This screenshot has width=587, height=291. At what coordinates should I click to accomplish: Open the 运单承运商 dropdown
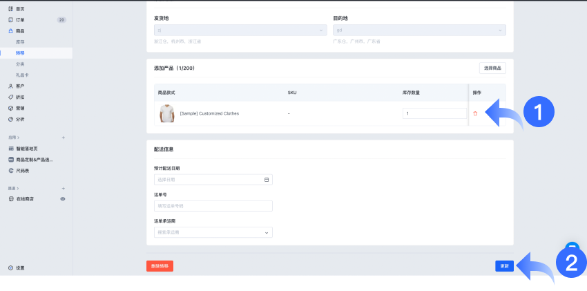pos(213,232)
